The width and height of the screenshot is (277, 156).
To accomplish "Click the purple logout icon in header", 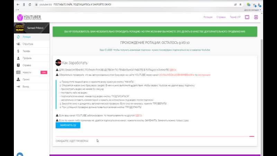I will [256, 17].
